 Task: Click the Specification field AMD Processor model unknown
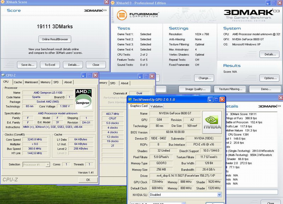coord(58,113)
